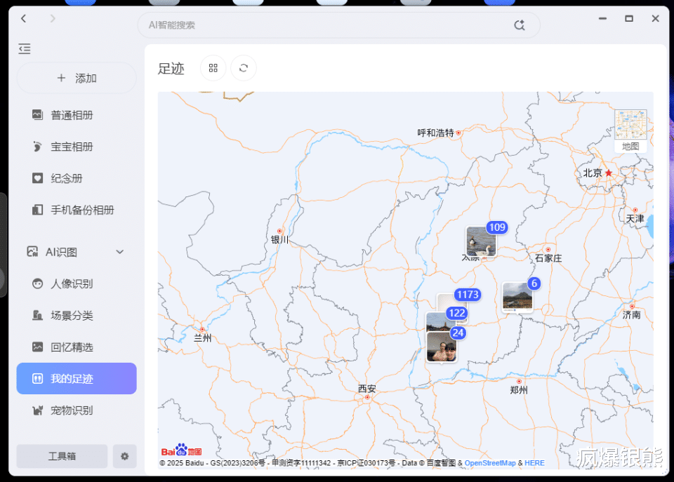This screenshot has width=674, height=482.
Task: Click the 手机备份相册 phone icon
Action: pos(37,210)
